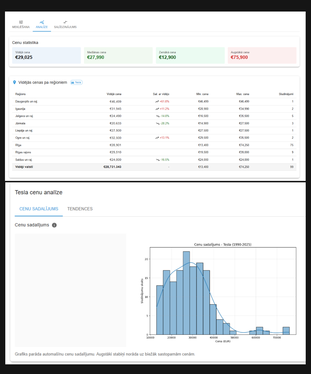
Task: Click the filter sliders icon above Meklēšana
Action: point(21,22)
